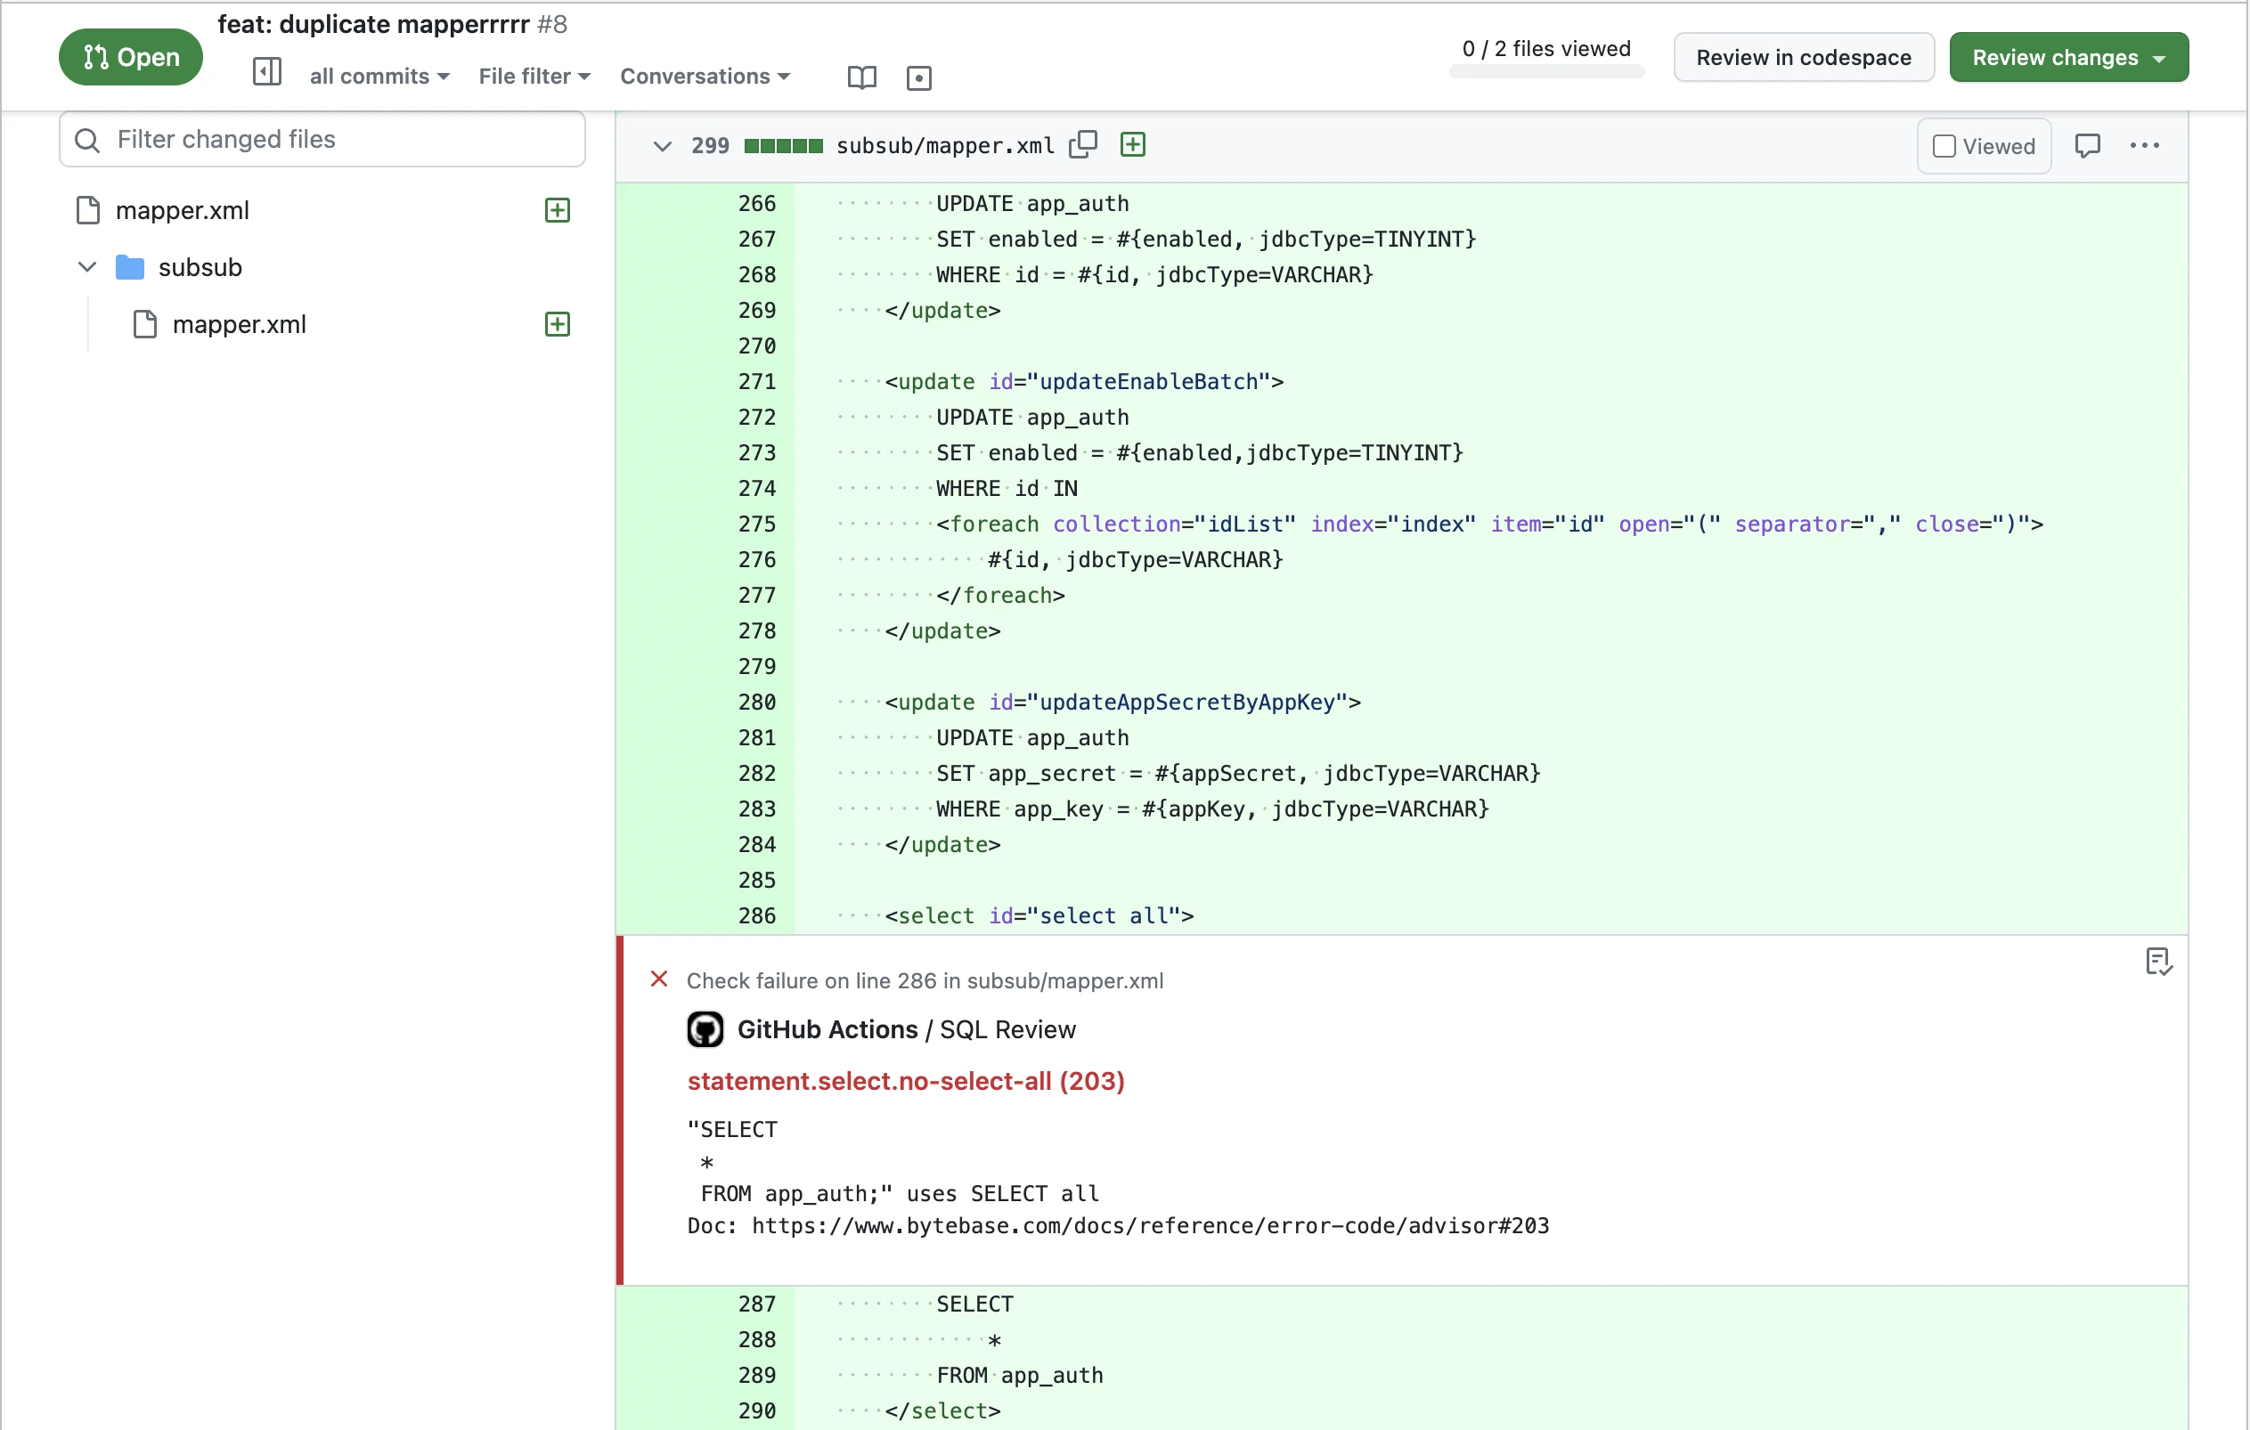The height and width of the screenshot is (1430, 2250).
Task: Click the Review in codespace button
Action: [1804, 57]
